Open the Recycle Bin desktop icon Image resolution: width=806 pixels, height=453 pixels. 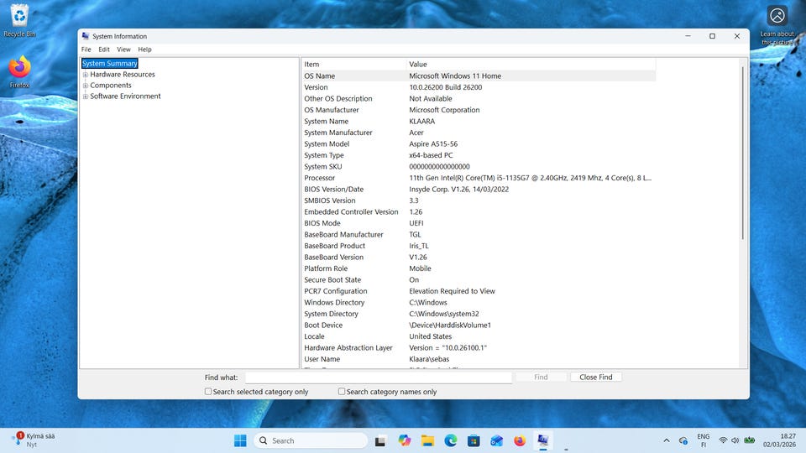click(x=19, y=20)
